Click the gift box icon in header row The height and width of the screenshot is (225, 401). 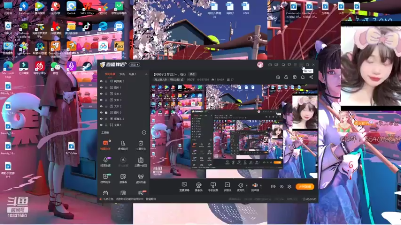[x=278, y=77]
